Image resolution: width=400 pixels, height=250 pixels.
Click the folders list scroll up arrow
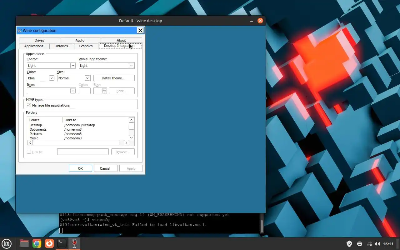pyautogui.click(x=131, y=120)
